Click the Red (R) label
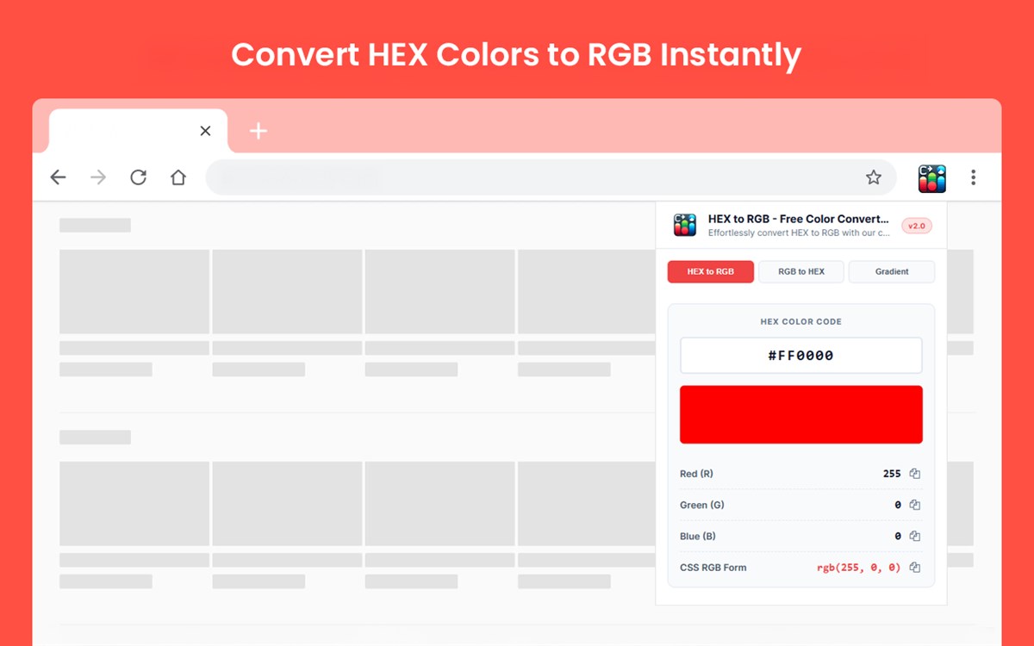This screenshot has width=1034, height=646. click(x=696, y=474)
